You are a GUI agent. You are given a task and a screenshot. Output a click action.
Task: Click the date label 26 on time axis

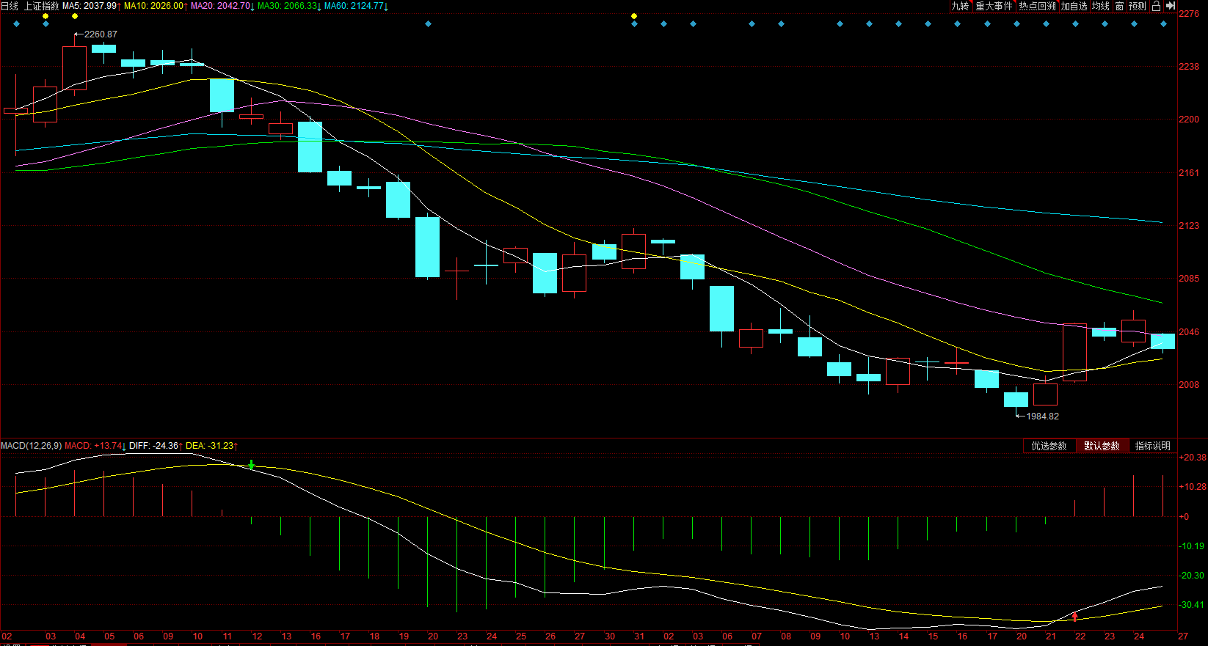[x=550, y=636]
